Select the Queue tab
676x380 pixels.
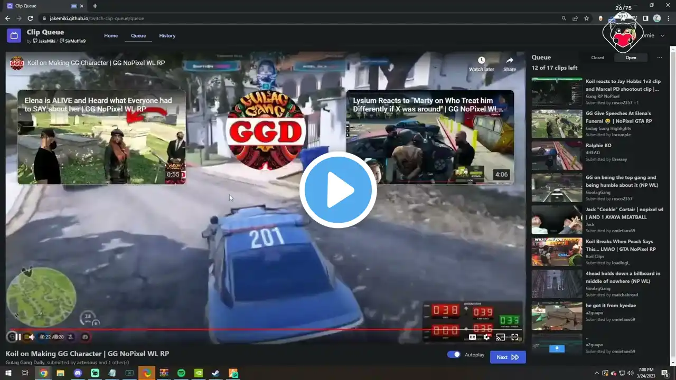138,36
